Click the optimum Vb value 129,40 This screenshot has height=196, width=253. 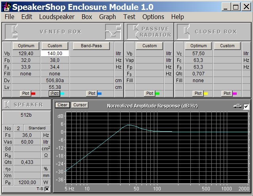(x=26, y=54)
